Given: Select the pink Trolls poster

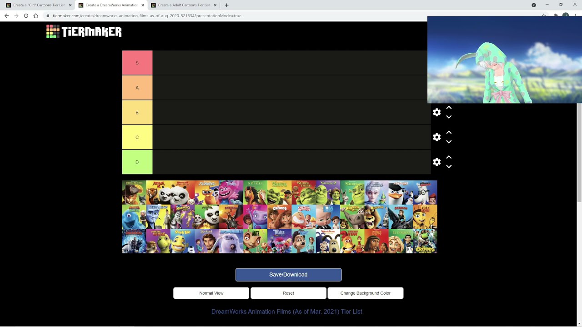Looking at the screenshot, I should (231, 193).
